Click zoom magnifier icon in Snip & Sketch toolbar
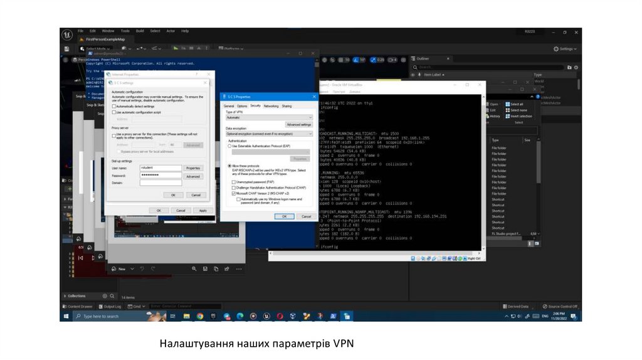642x360 pixels. pyautogui.click(x=194, y=268)
